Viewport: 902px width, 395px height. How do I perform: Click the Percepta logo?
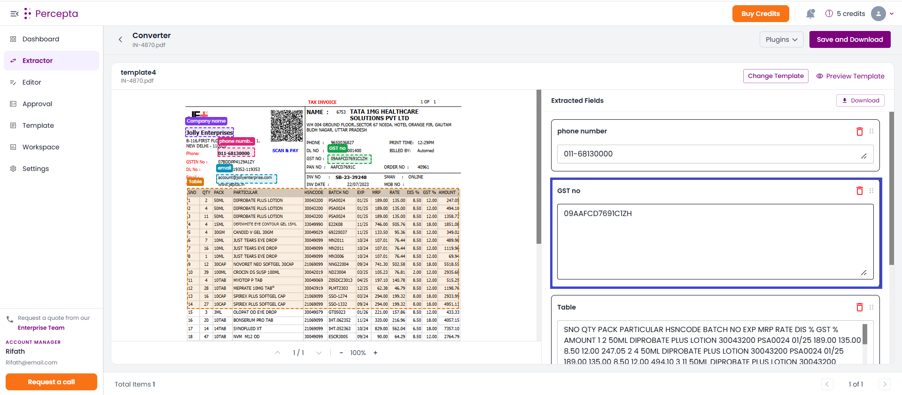tap(51, 14)
